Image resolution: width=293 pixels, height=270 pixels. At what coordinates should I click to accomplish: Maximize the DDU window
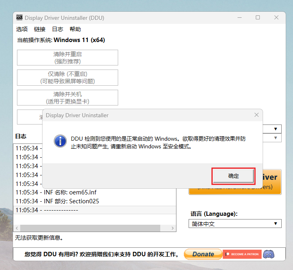point(258,17)
